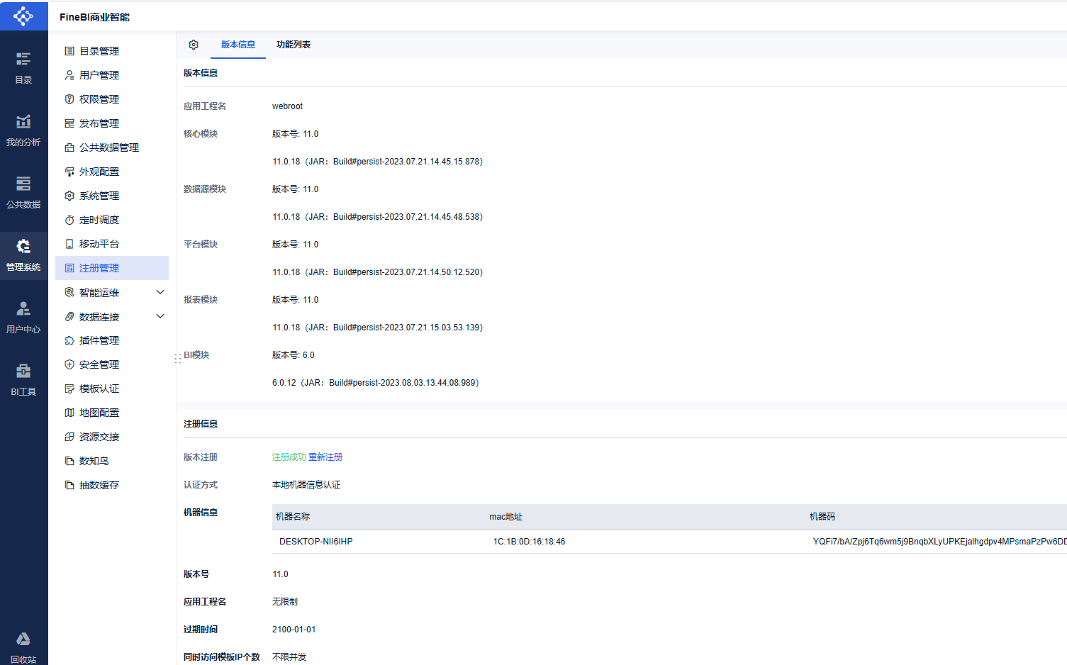Image resolution: width=1067 pixels, height=665 pixels.
Task: Click the 模板认证 icon
Action: tap(69, 389)
